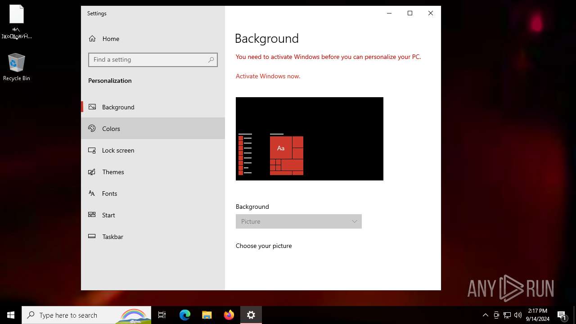Click the 'Personalization' section heading

pos(110,81)
